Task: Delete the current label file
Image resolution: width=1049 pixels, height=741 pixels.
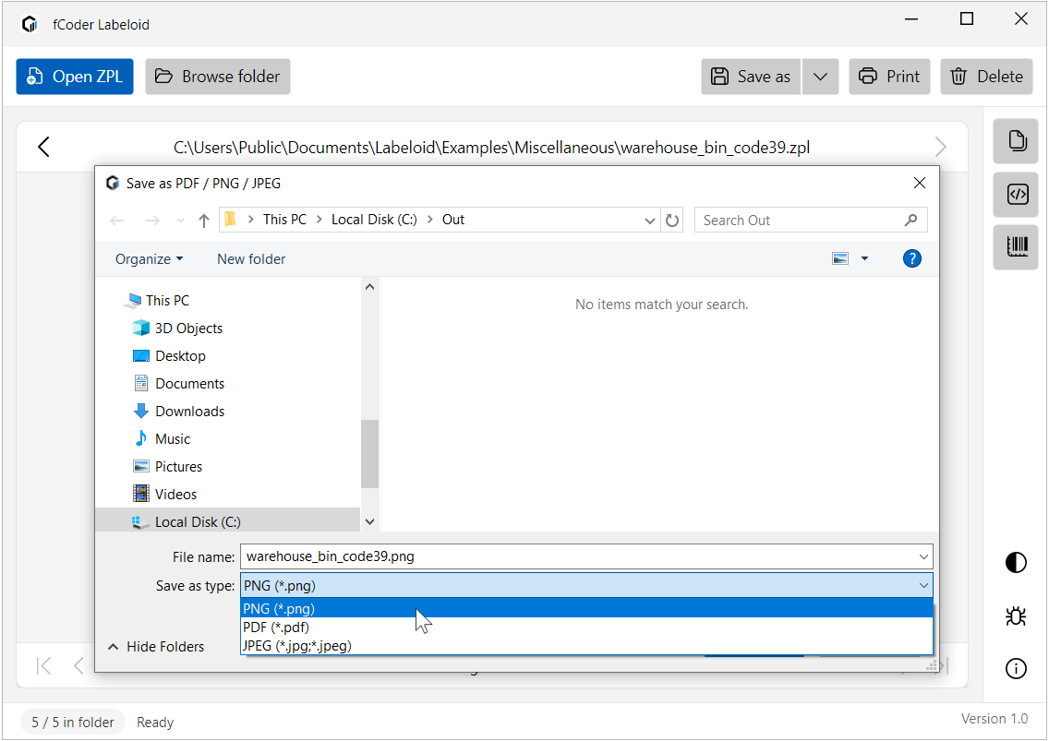Action: pyautogui.click(x=987, y=77)
